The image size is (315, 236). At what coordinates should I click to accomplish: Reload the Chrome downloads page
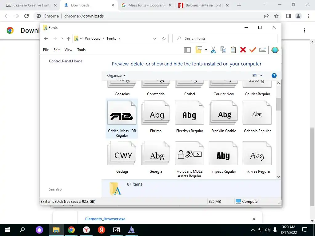26,16
